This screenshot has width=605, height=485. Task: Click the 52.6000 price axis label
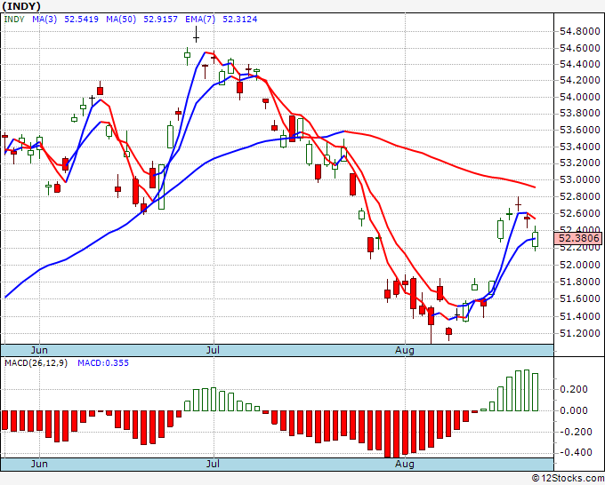point(580,213)
